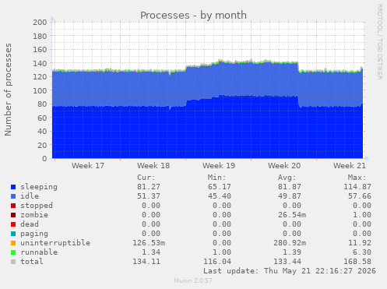The width and height of the screenshot is (387, 289).
Task: Click uninterruptible max value 11.92
Action: click(360, 243)
